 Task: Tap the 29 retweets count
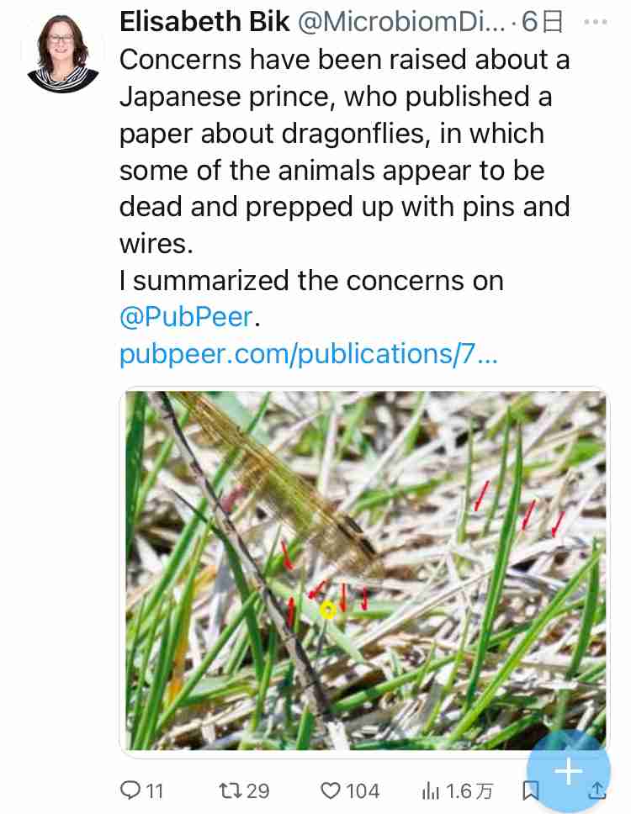pos(257,790)
